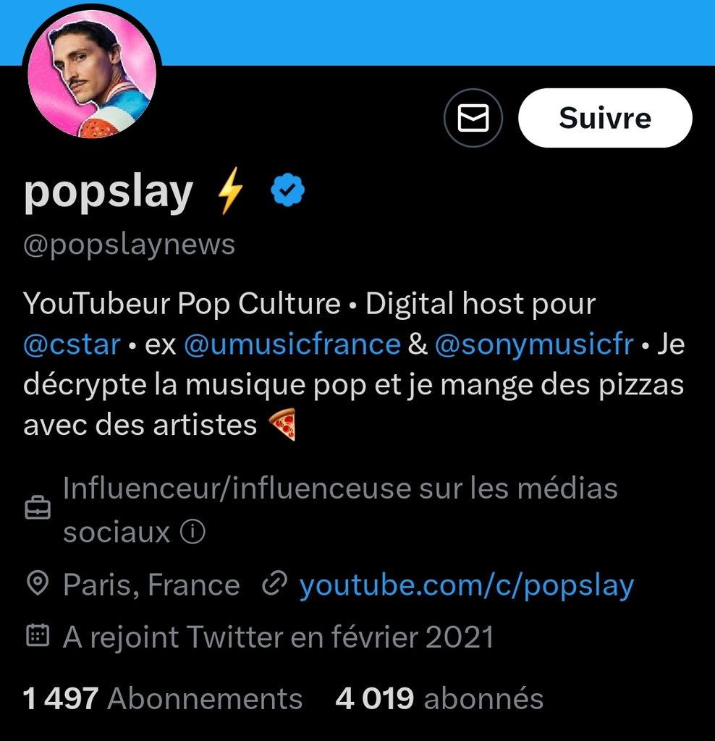Open the @umusicfrance mention link
Image resolution: width=715 pixels, height=741 pixels.
tap(292, 344)
